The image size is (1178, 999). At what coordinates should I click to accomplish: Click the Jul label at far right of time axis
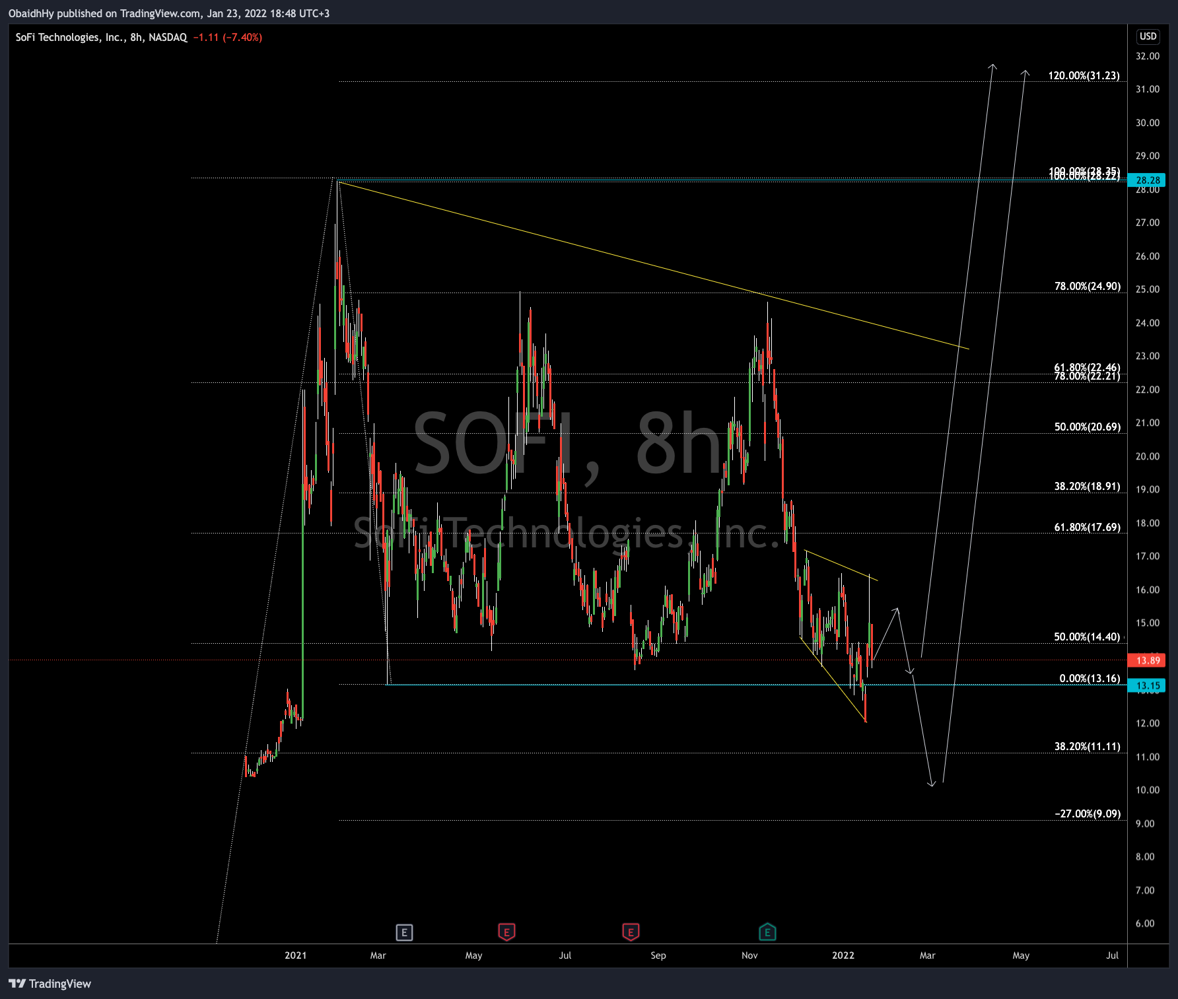(x=1112, y=955)
